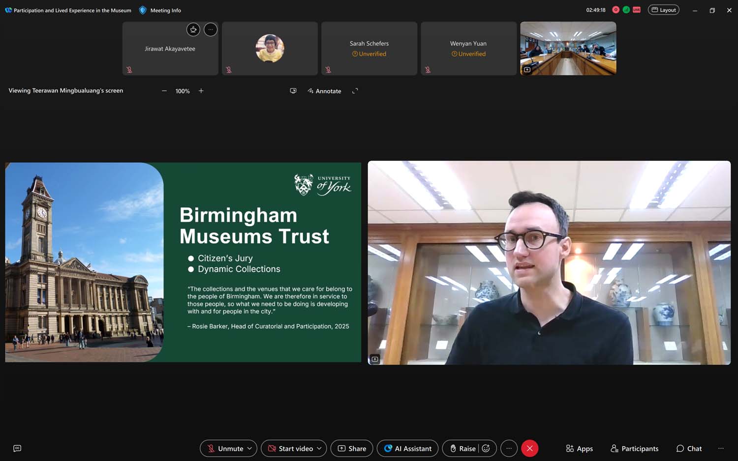Click the fullscreen expand icon beside Annotate
This screenshot has width=738, height=461.
pyautogui.click(x=355, y=91)
